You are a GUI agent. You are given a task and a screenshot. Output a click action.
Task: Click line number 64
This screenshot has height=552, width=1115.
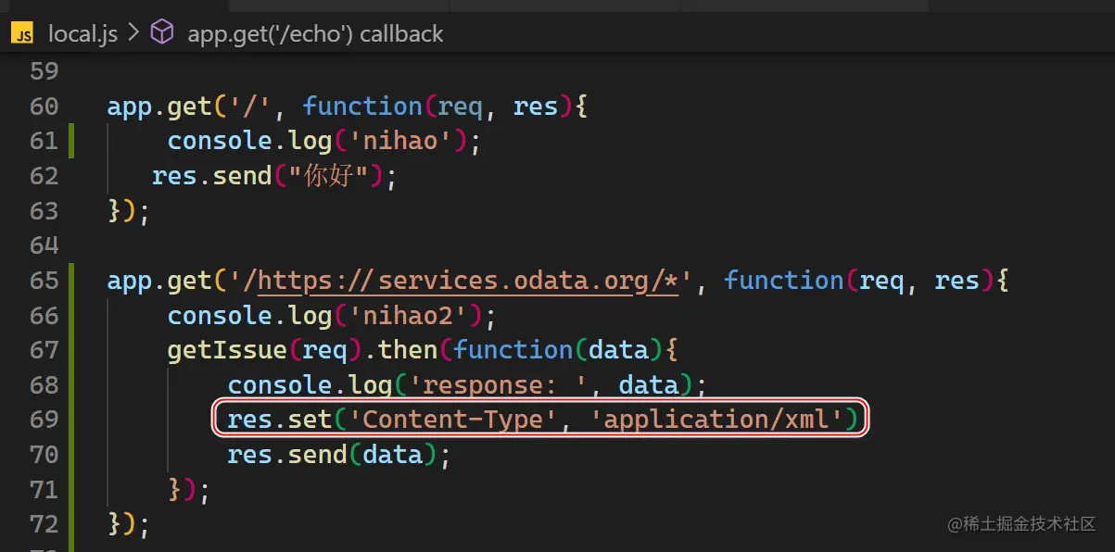[44, 245]
